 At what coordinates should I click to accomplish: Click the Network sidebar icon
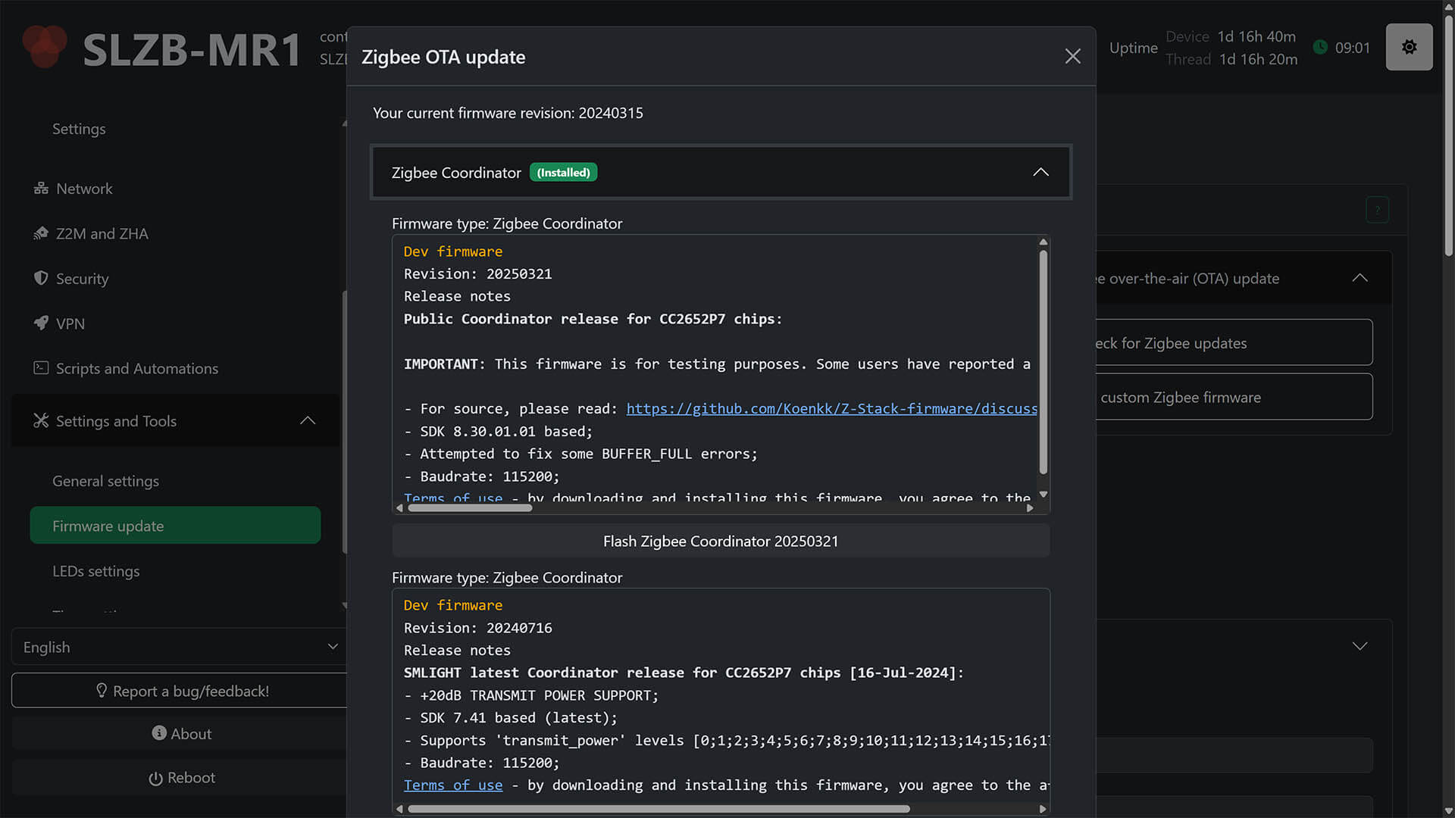[x=41, y=189]
